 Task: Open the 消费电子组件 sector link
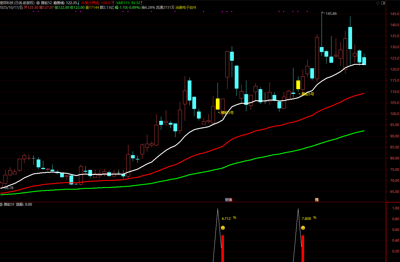186,7
